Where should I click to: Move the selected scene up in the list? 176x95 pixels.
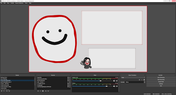point(7,91)
